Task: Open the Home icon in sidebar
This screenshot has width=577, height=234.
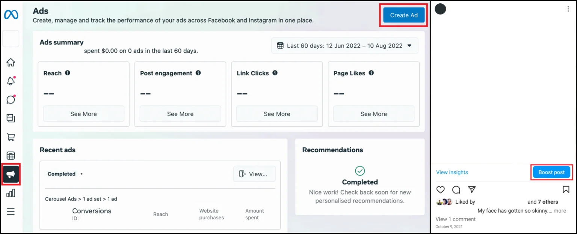Action: [x=11, y=62]
